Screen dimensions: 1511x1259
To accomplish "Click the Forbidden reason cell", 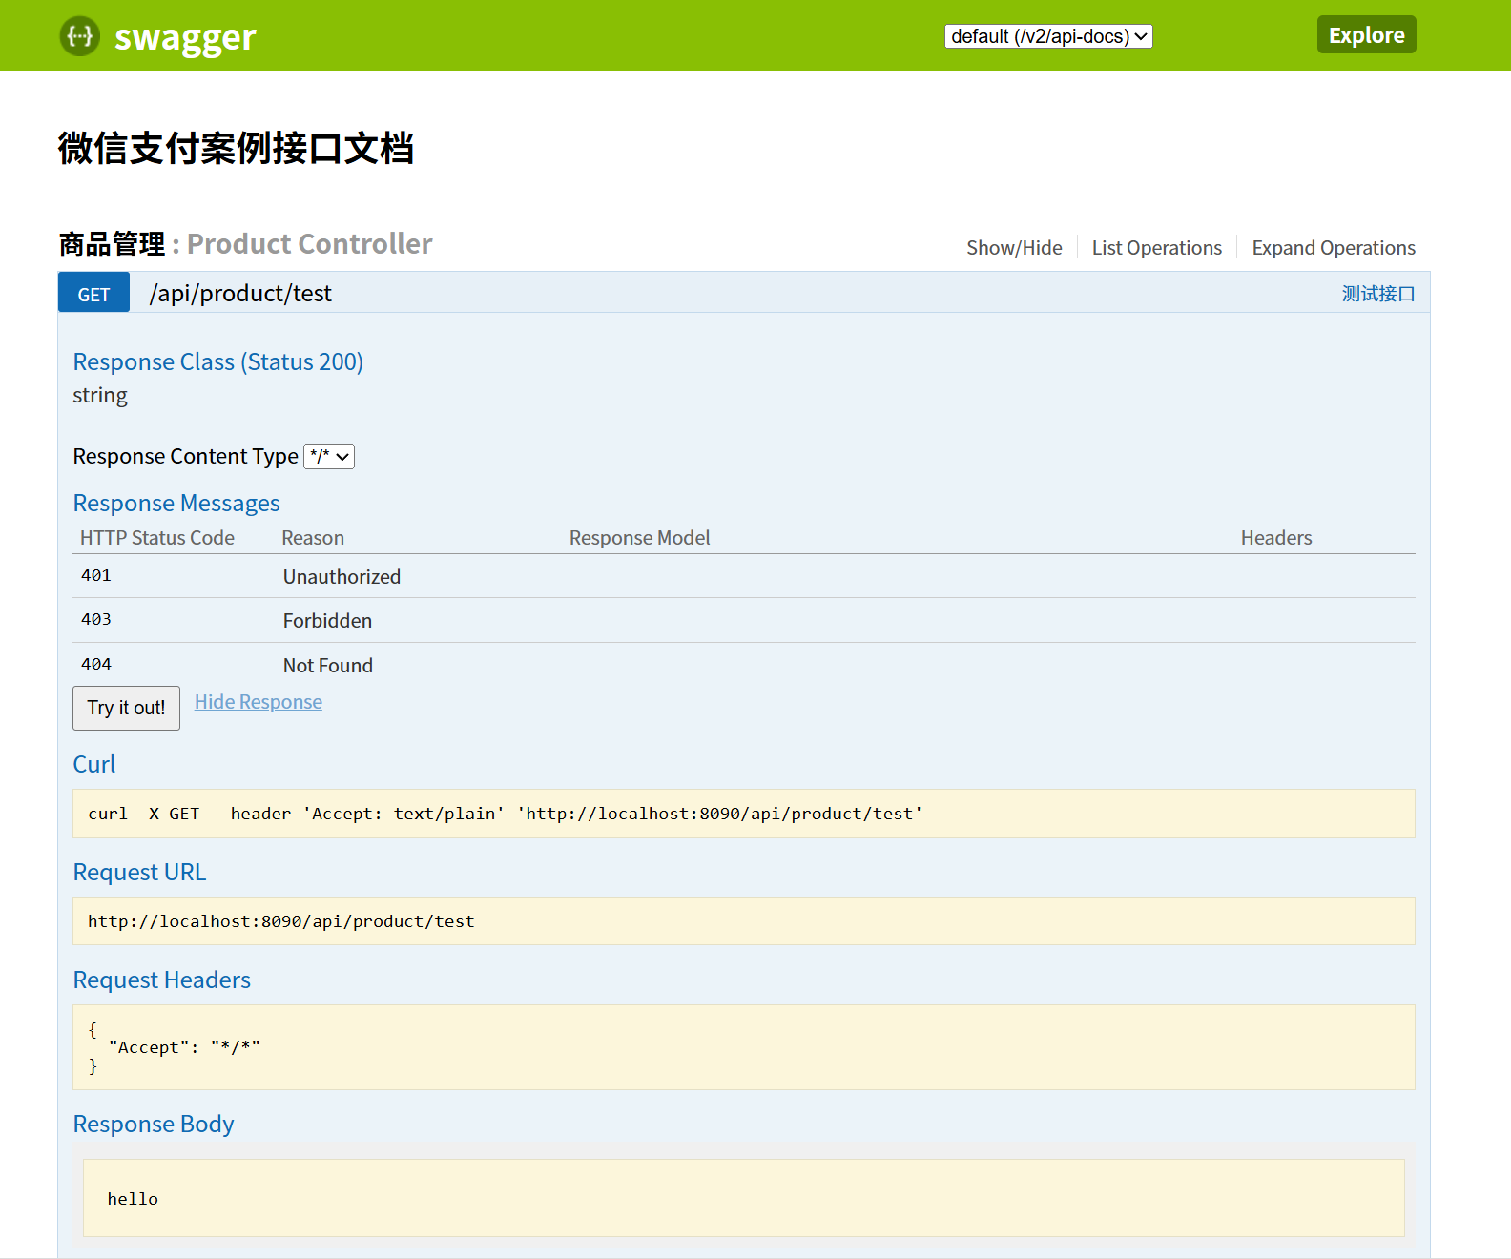I will tap(327, 621).
